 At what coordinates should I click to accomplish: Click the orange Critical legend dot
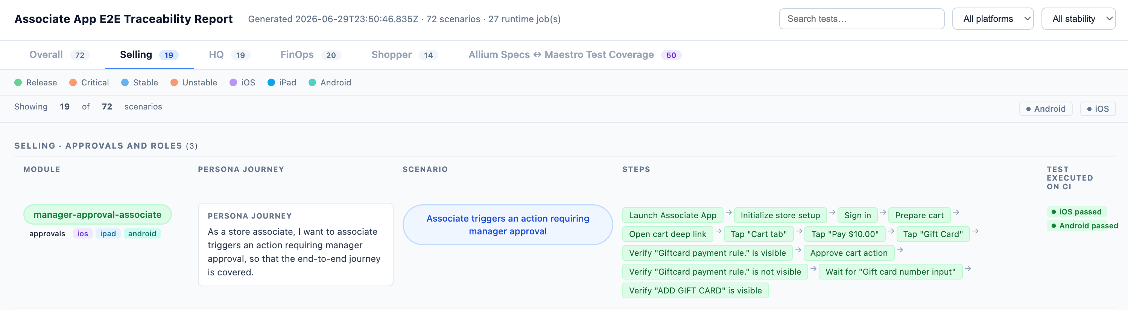coord(73,82)
